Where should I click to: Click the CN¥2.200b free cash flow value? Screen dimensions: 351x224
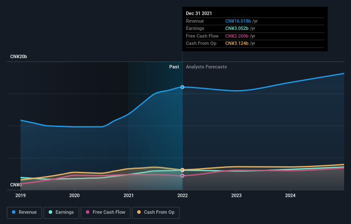[x=237, y=36]
